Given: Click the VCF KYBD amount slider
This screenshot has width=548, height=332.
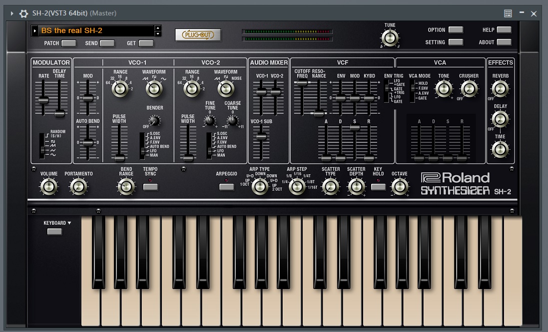Looking at the screenshot, I should click(x=369, y=98).
